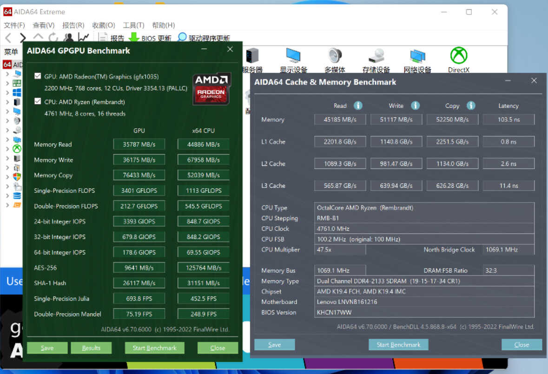Click Results in the GPGPU Benchmark window
The image size is (548, 374).
tap(91, 348)
